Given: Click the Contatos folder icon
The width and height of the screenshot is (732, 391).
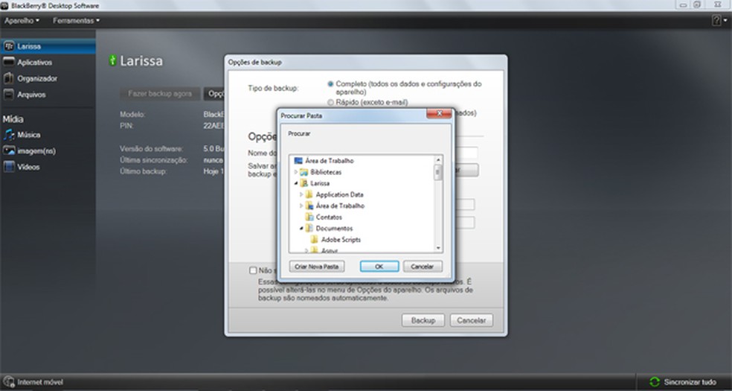Looking at the screenshot, I should click(x=309, y=217).
